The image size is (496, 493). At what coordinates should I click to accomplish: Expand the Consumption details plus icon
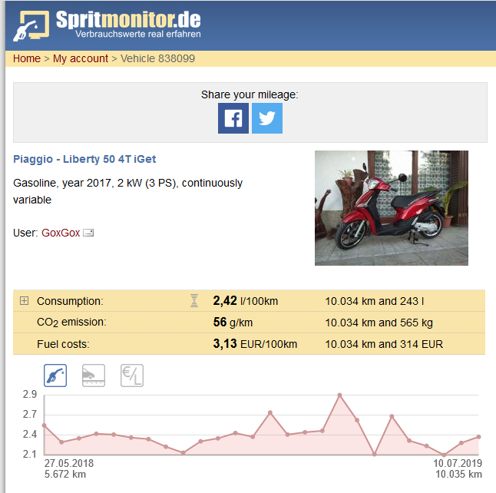[24, 300]
